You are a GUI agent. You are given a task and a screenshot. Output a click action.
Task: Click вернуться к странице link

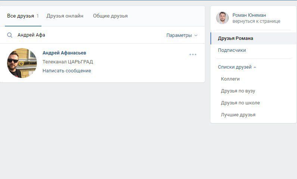click(x=256, y=21)
